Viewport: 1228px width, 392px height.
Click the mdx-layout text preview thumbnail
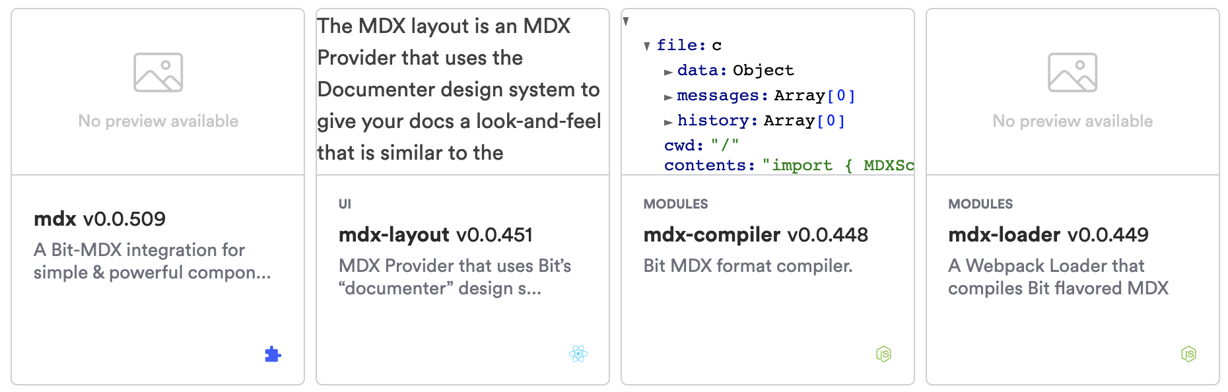(462, 91)
